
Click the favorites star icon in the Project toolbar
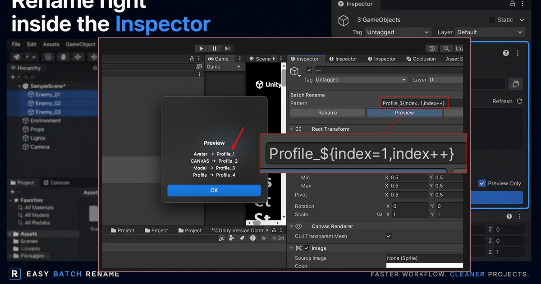point(264,238)
